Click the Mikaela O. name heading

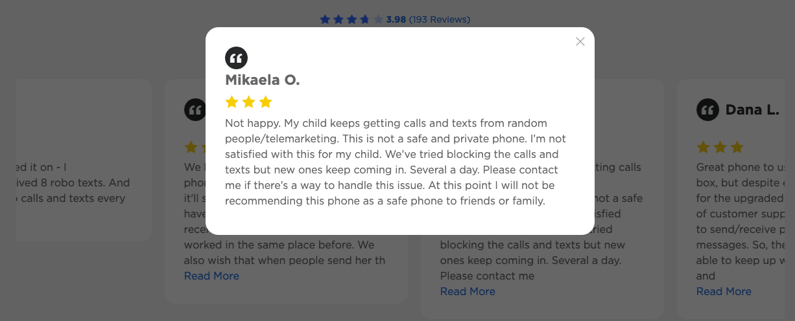tap(262, 80)
